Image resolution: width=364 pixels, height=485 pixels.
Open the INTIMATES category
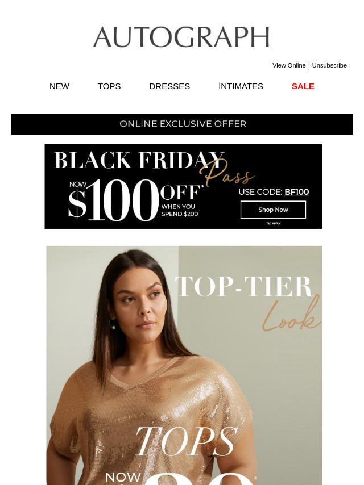[241, 86]
